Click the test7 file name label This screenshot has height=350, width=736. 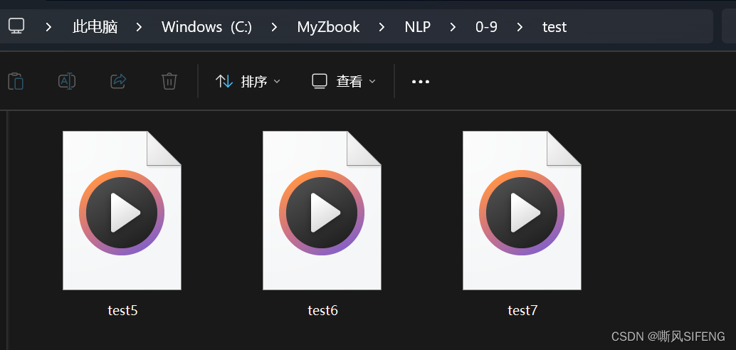(522, 310)
